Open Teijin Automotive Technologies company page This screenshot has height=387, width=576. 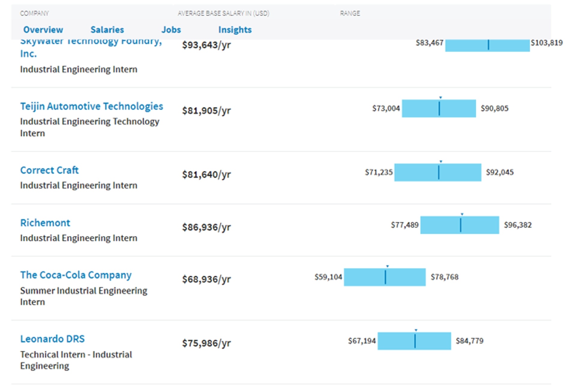tap(91, 106)
